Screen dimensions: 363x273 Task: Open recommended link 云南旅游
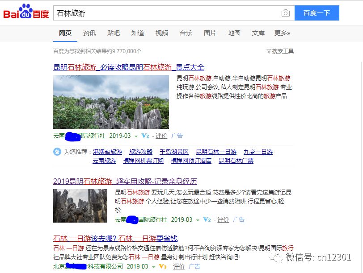pyautogui.click(x=104, y=161)
